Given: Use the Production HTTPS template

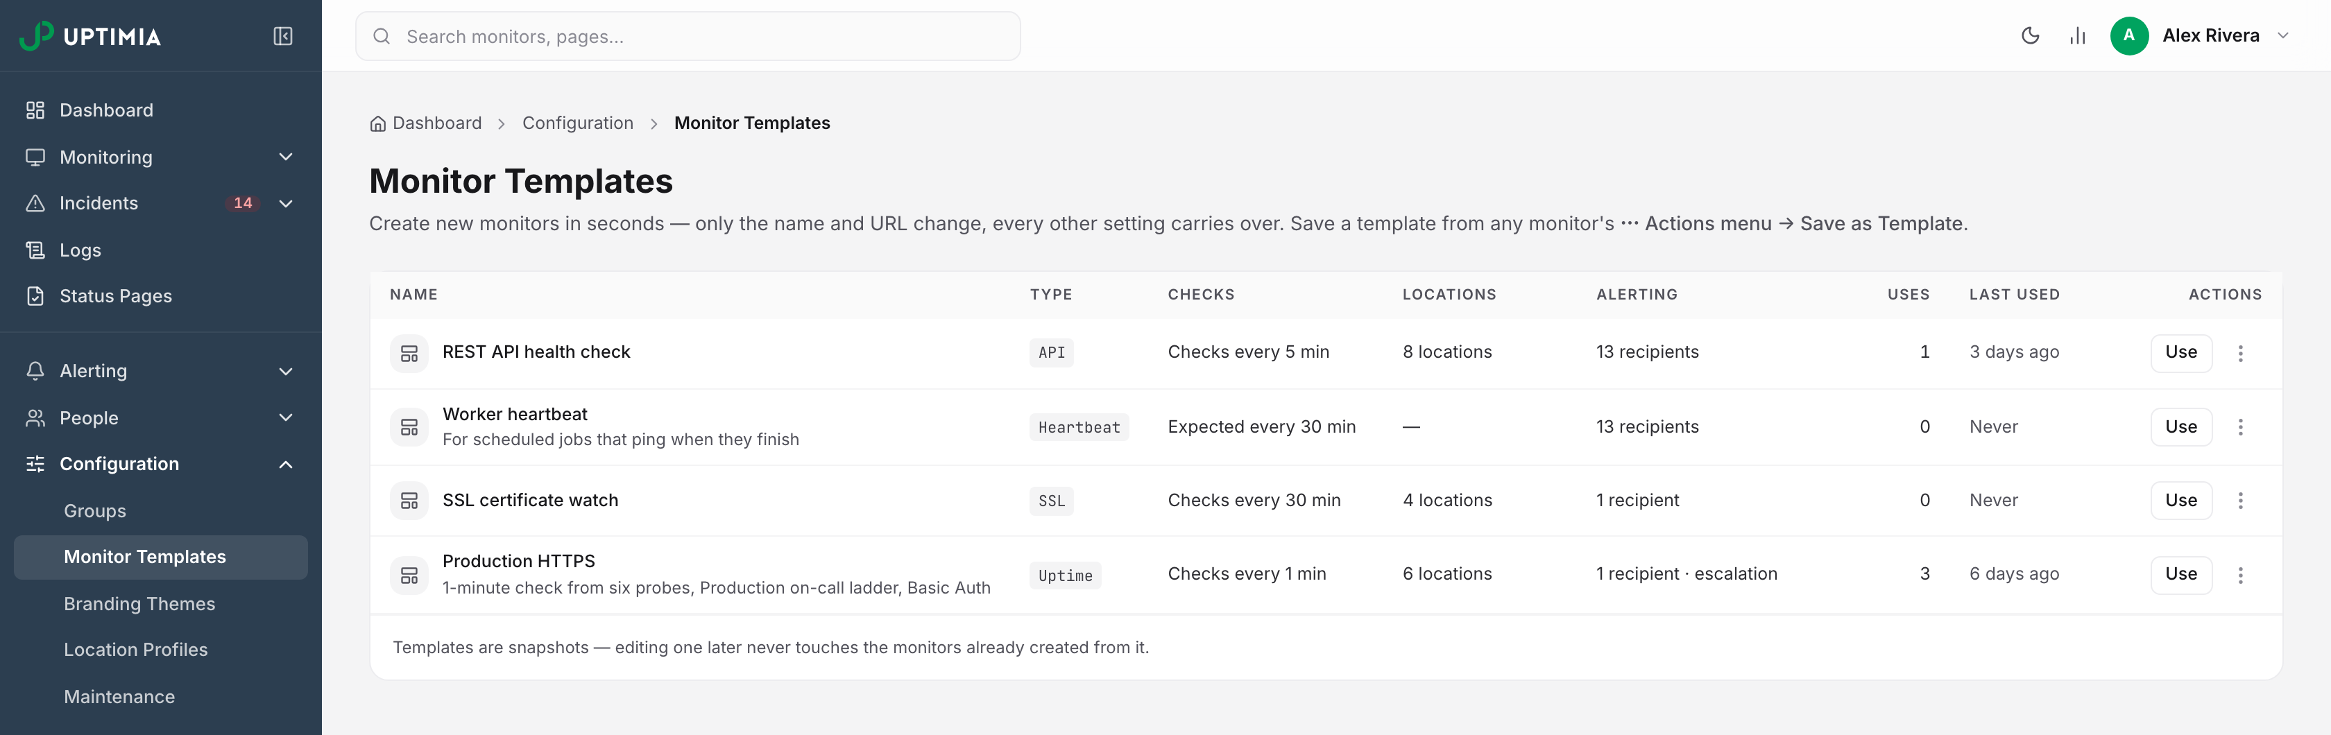Looking at the screenshot, I should [2180, 574].
